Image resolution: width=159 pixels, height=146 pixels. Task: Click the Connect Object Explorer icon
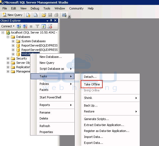point(19,26)
